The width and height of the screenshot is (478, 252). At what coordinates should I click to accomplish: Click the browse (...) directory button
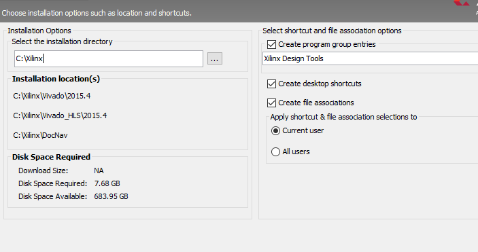click(215, 58)
